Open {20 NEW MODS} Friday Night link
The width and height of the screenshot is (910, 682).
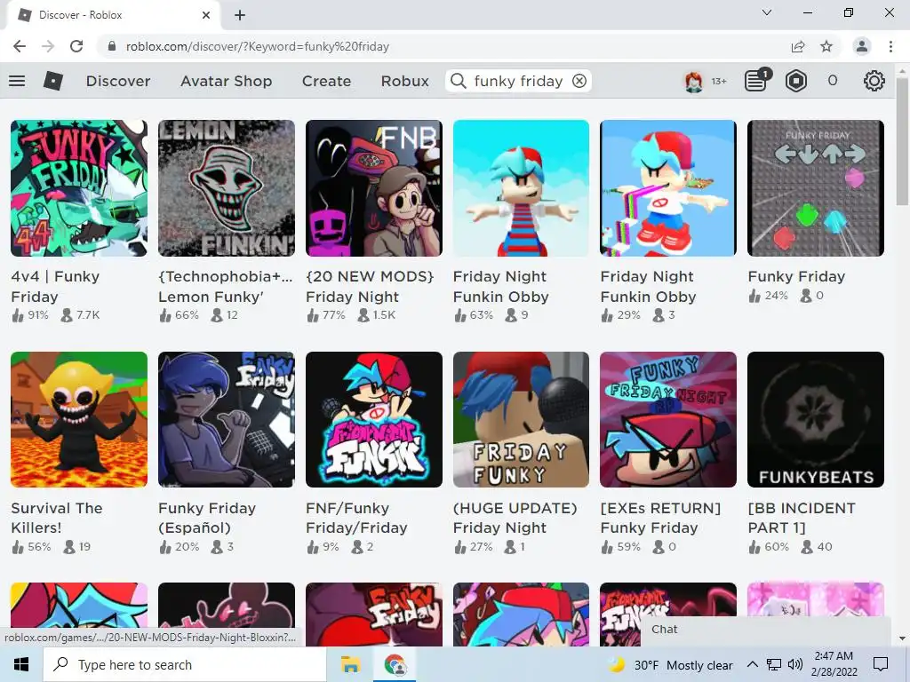370,287
